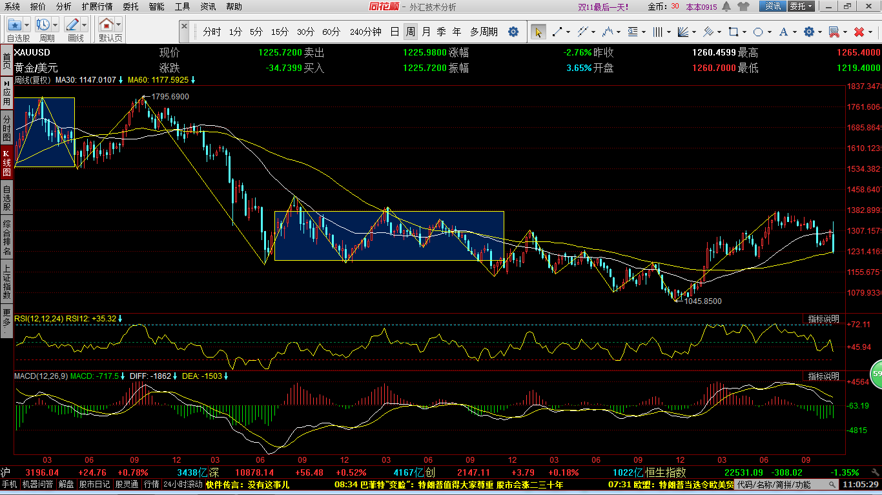
Task: Open RSI panel 指标说明 button
Action: (x=824, y=319)
